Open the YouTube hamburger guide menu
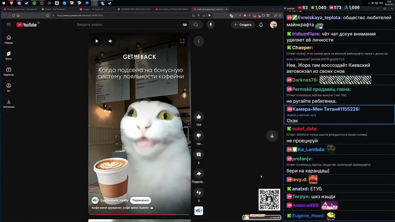This screenshot has width=395, height=222. (x=9, y=25)
